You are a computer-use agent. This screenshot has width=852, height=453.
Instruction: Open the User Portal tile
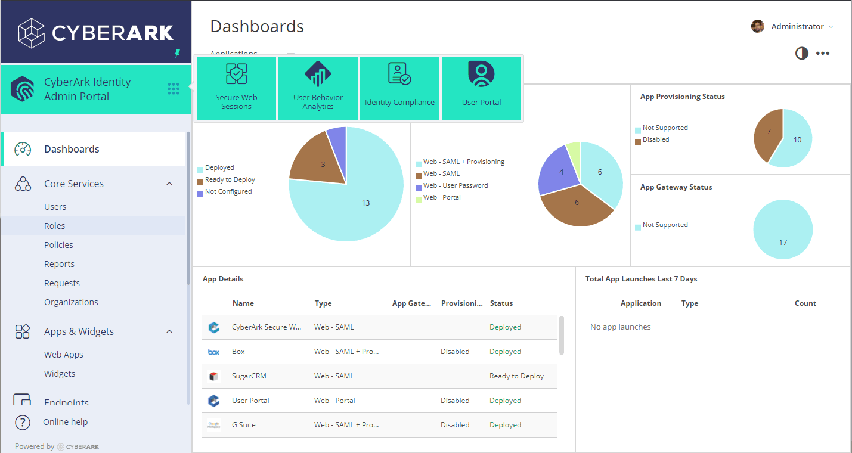481,88
